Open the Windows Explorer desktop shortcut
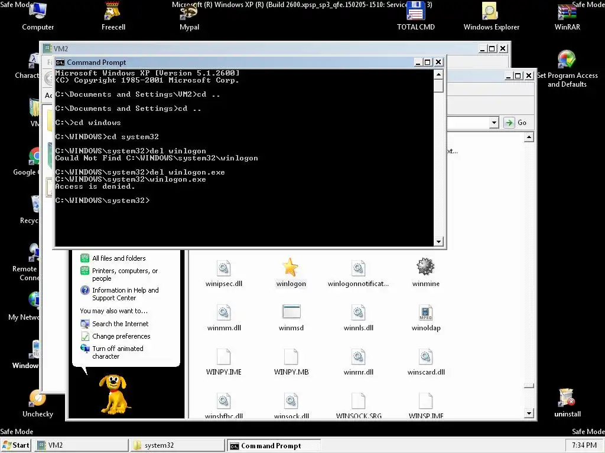Viewport: 605px width, 453px height. (491, 15)
